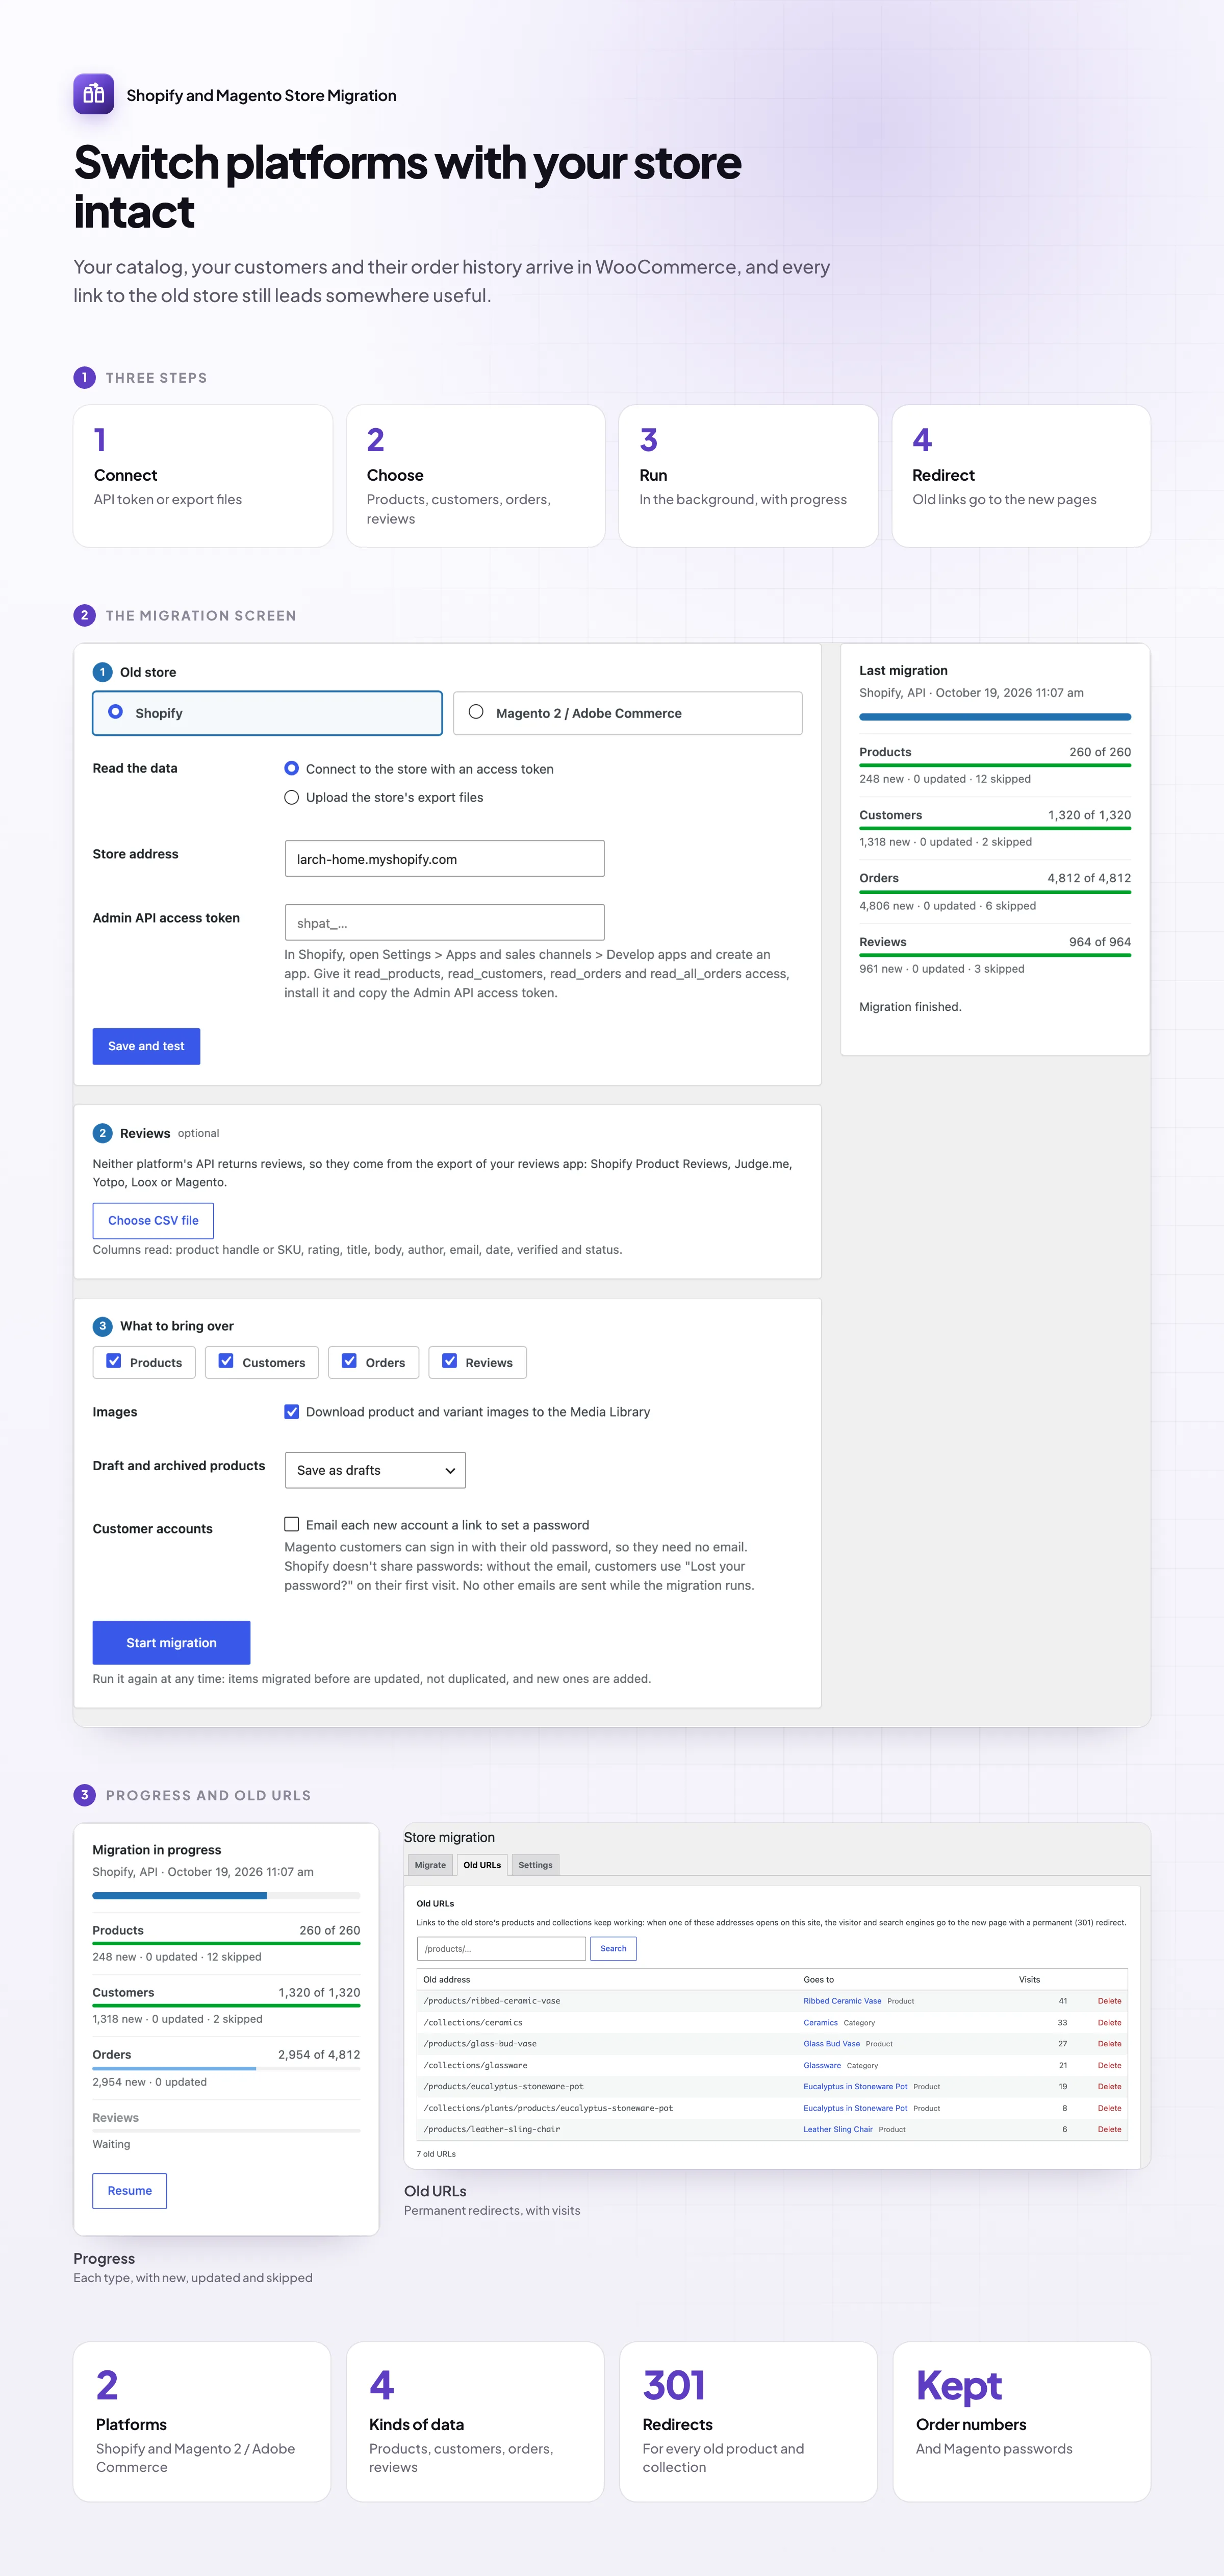Delete the /collections/ceramics redirect
The image size is (1224, 2576).
tap(1109, 2022)
